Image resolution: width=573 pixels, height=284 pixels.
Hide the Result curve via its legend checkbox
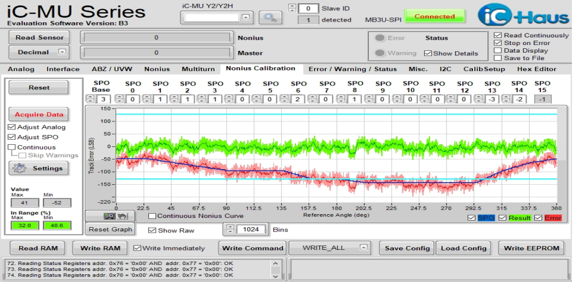tap(503, 218)
